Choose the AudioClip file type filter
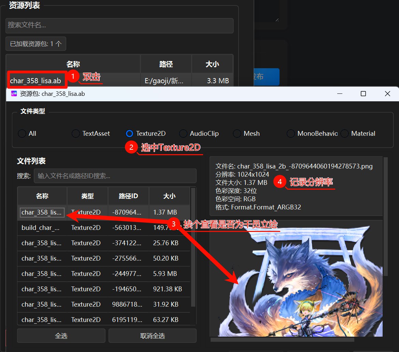This screenshot has width=399, height=352. 183,134
